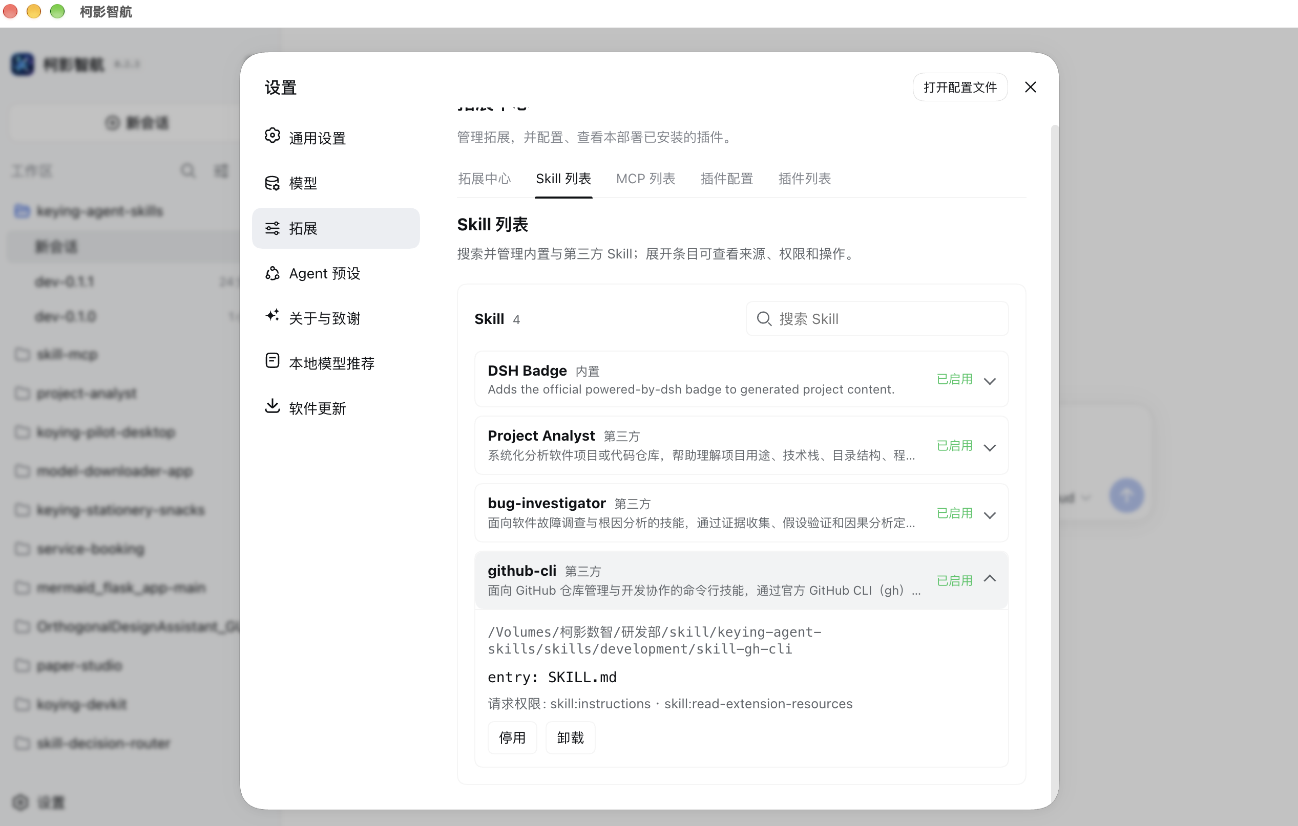Click the 已启用 status of DSH Badge

pos(954,379)
